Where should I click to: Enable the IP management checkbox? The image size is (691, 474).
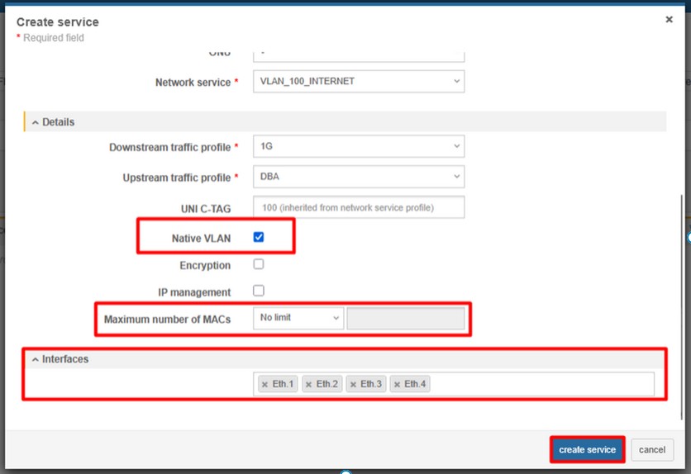click(x=259, y=292)
